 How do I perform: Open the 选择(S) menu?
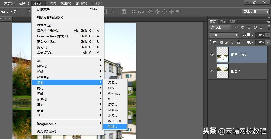click(x=24, y=3)
